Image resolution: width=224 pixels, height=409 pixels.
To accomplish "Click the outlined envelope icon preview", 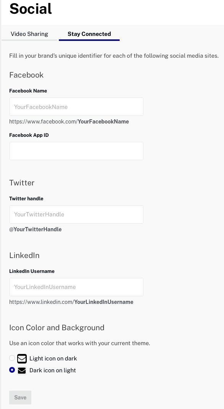I will point(22,359).
